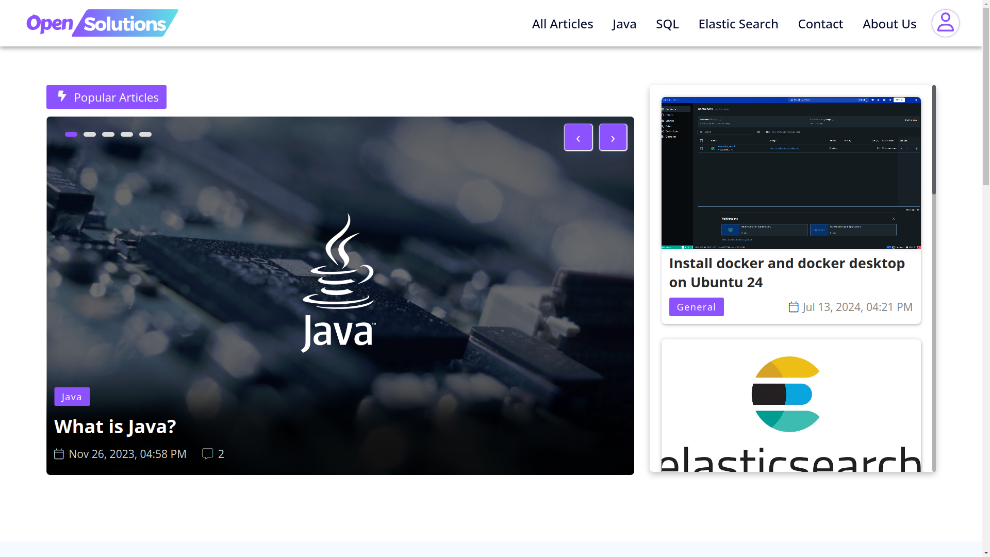Open 'Install docker and docker desktop on Ubuntu 24'
This screenshot has width=990, height=557.
point(787,273)
